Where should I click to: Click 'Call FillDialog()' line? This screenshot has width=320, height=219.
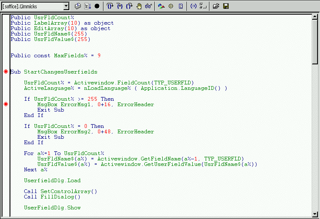coord(52,197)
